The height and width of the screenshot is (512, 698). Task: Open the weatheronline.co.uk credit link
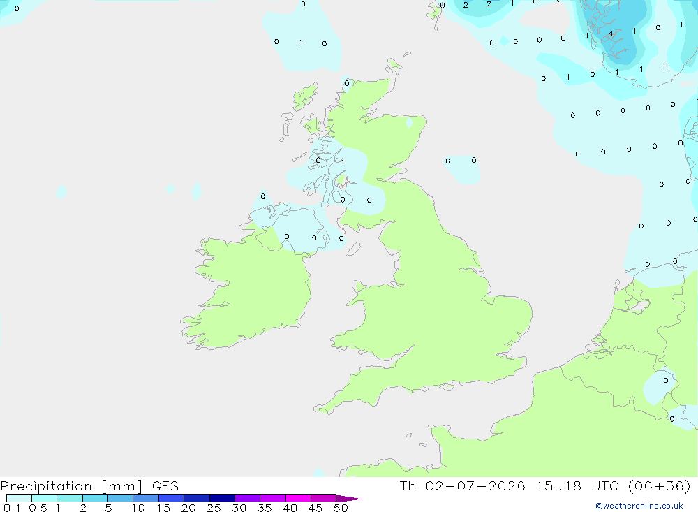point(639,506)
